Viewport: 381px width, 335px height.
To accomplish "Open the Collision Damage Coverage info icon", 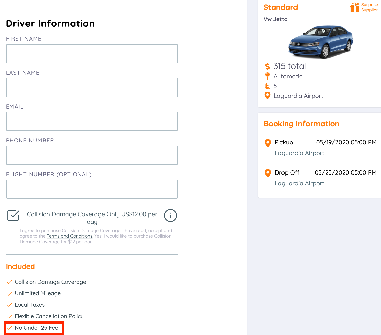I will click(x=170, y=216).
